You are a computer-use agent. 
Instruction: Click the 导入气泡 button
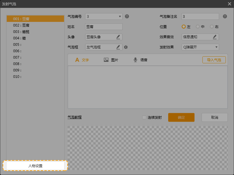214,60
